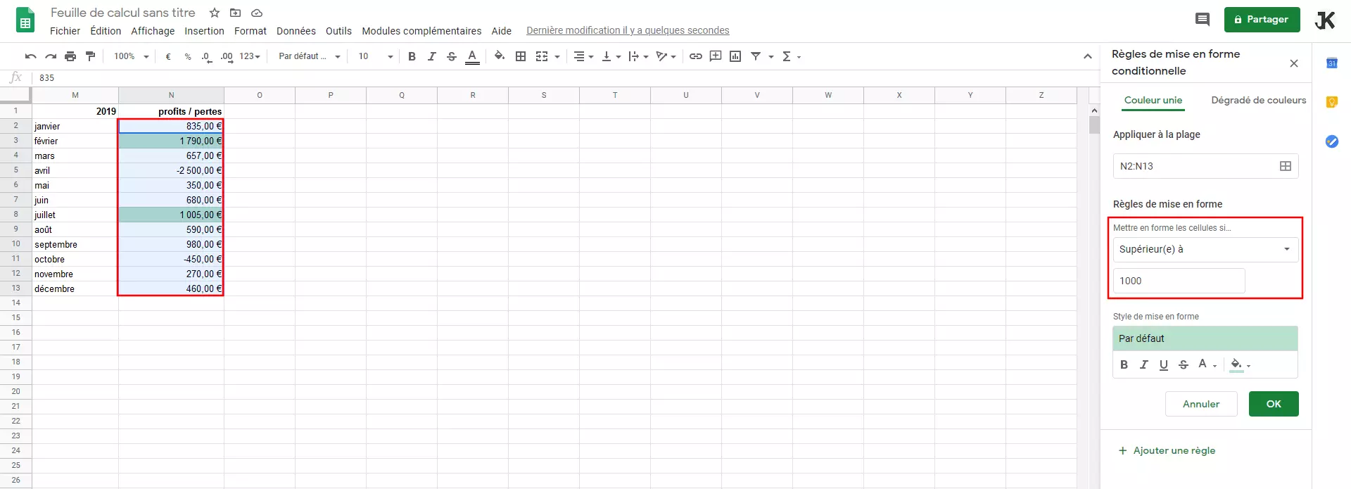Increase decimal places button

tap(227, 56)
